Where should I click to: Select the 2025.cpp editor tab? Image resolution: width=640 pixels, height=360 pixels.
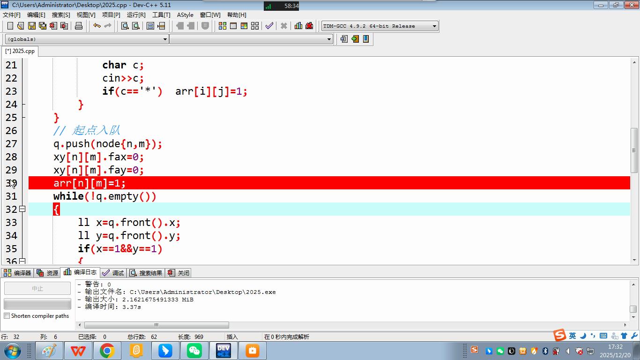20,51
